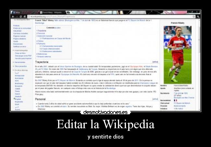Open Olympique de Marsella link in Trayectoria
211x147 pixels.
70,74
